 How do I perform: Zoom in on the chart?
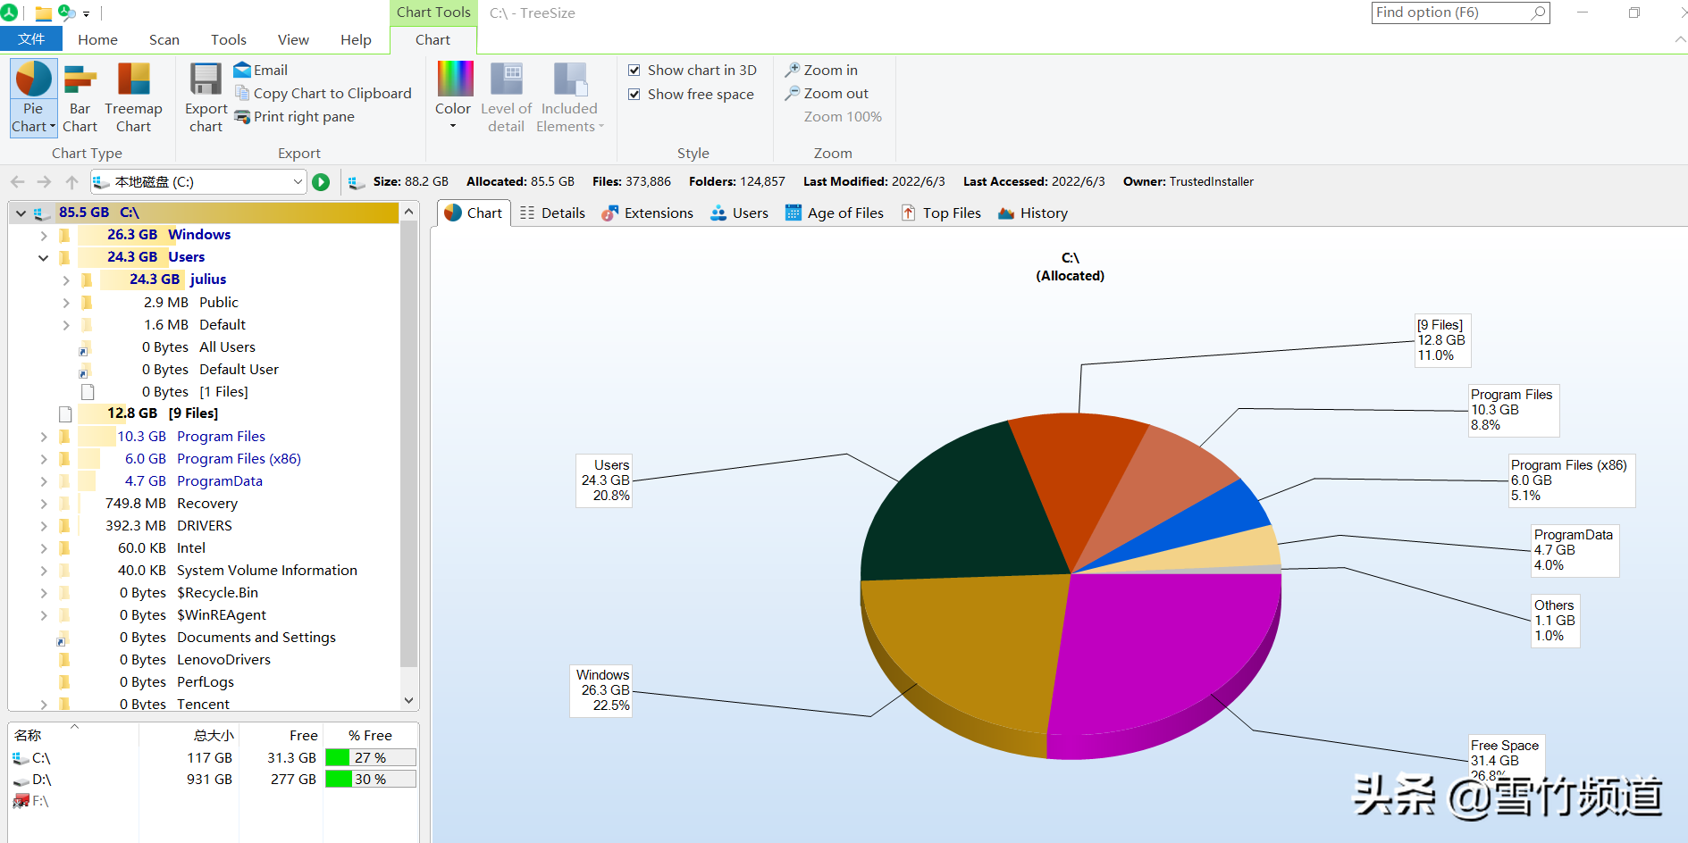821,70
